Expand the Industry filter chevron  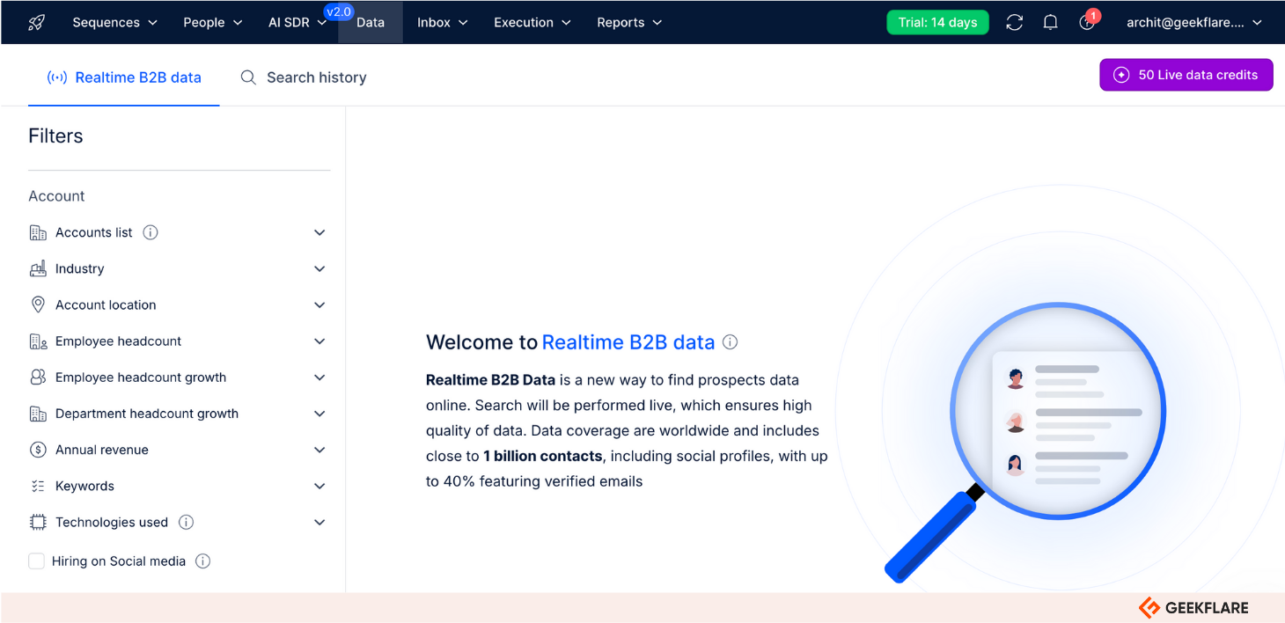(x=319, y=268)
